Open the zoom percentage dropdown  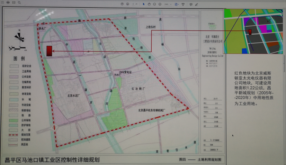168,4
